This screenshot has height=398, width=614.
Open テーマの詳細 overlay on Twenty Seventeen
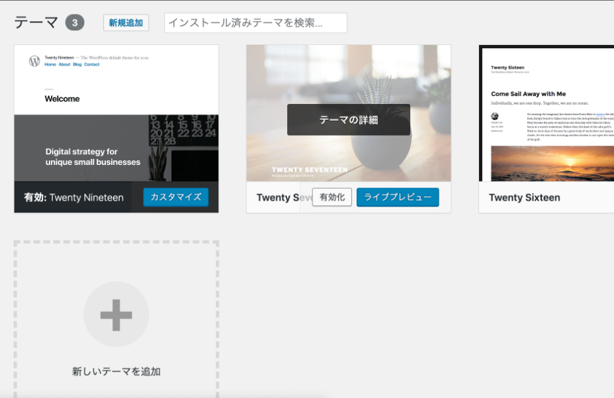(348, 120)
